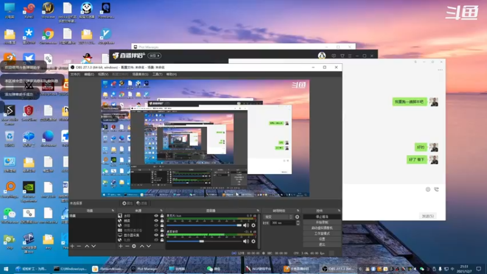
Task: Toggle lock on the topmost image source
Action: coord(162,216)
